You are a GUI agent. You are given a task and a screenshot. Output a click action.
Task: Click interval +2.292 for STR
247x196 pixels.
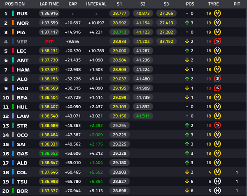point(96,125)
